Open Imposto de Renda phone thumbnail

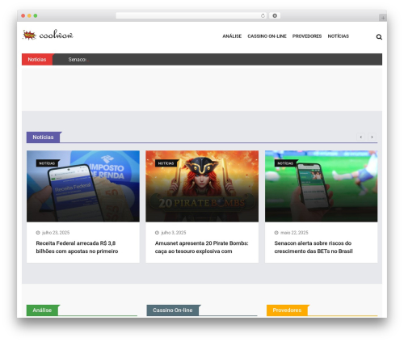[x=83, y=186]
